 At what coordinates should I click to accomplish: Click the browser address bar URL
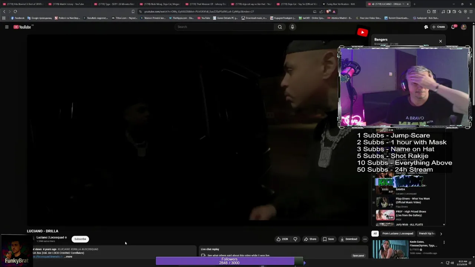(199, 11)
